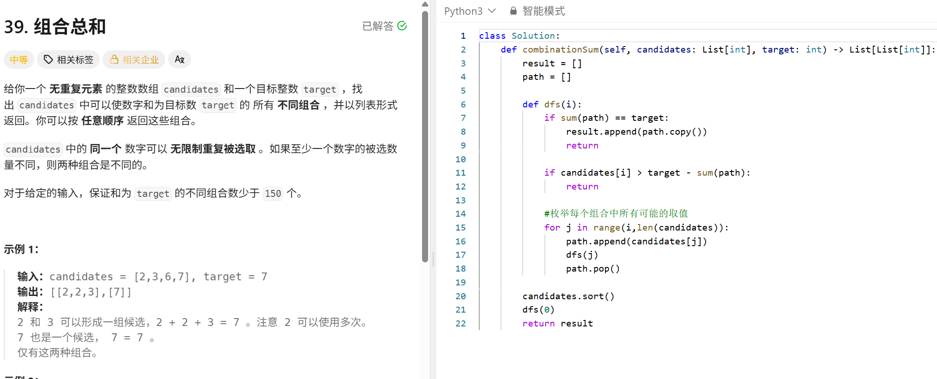937x379 pixels.
Task: Click line number 22 in editor
Action: click(460, 323)
